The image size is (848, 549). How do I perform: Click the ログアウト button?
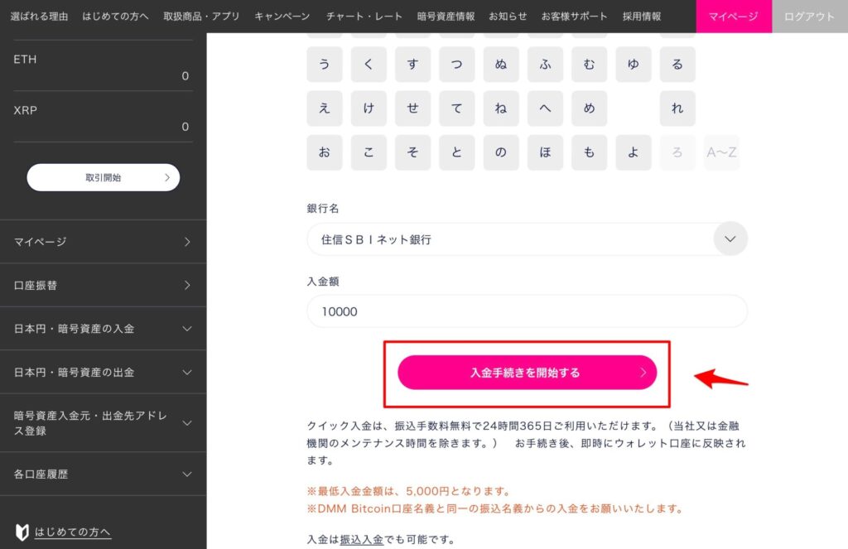click(x=810, y=17)
